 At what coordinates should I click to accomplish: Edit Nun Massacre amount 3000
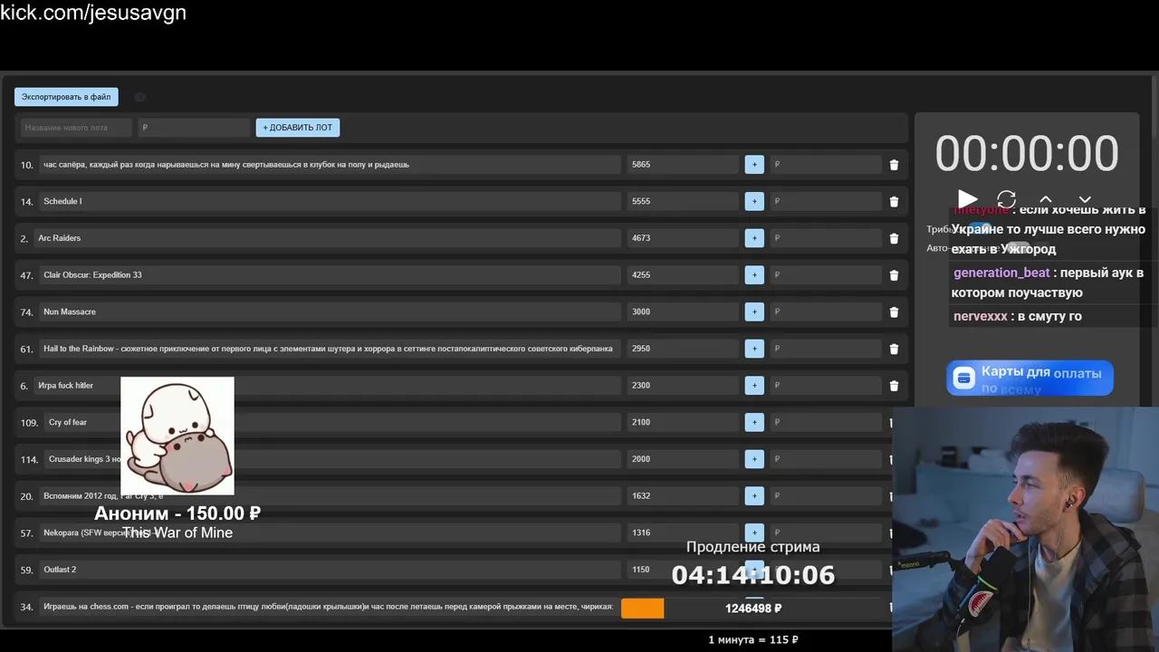coord(683,312)
